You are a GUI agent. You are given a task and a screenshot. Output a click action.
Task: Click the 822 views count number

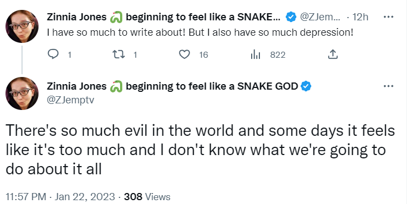coord(278,54)
